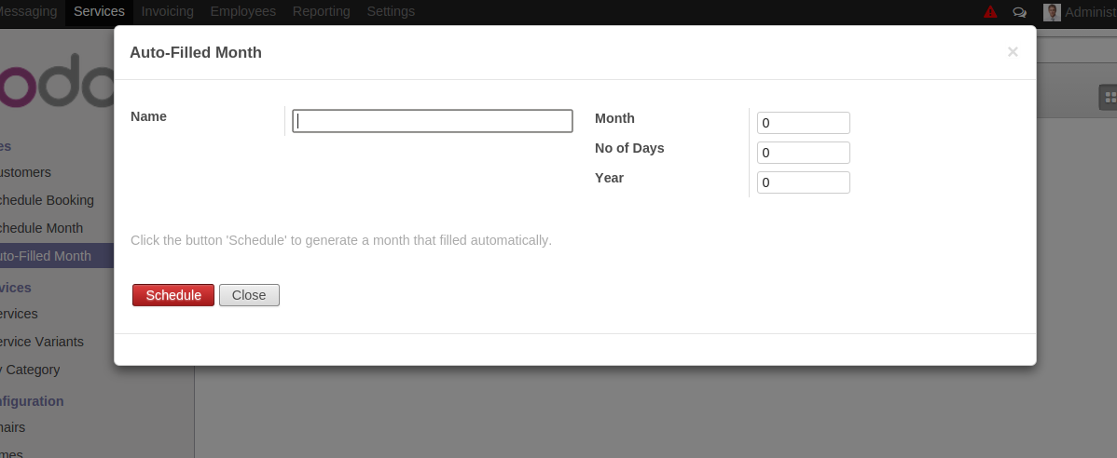Click the Year number field
The width and height of the screenshot is (1117, 458).
804,182
